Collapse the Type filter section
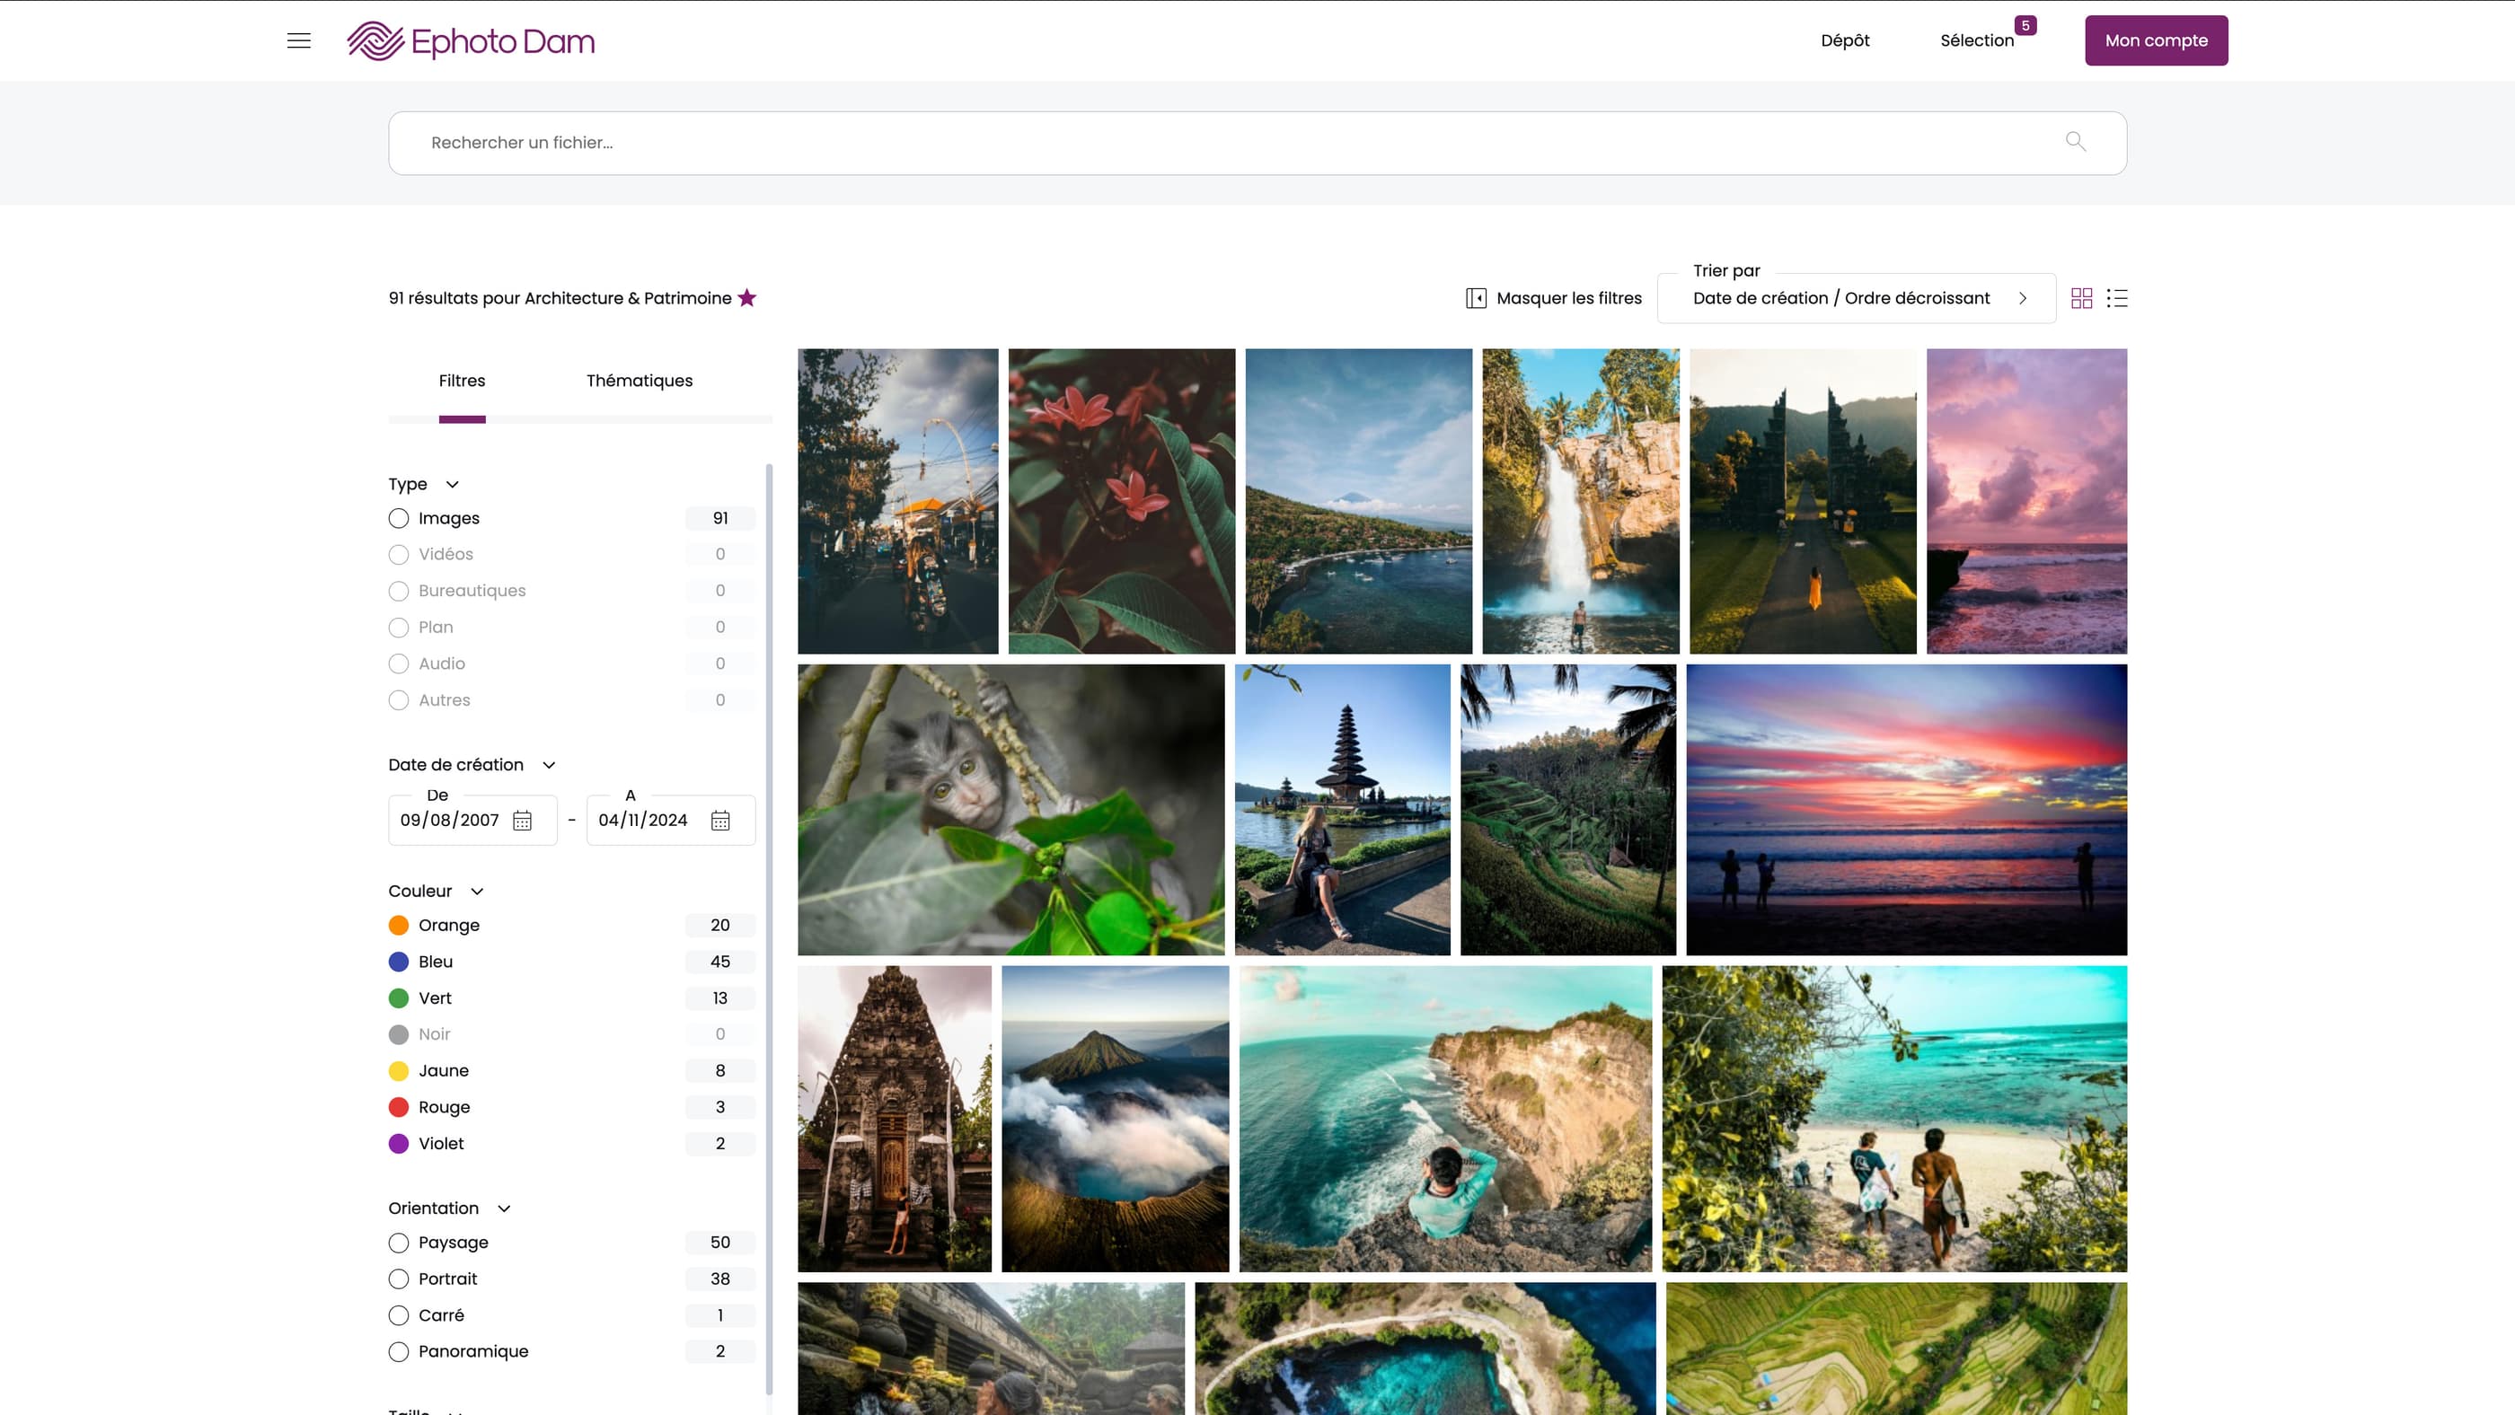The width and height of the screenshot is (2515, 1415). click(x=452, y=483)
